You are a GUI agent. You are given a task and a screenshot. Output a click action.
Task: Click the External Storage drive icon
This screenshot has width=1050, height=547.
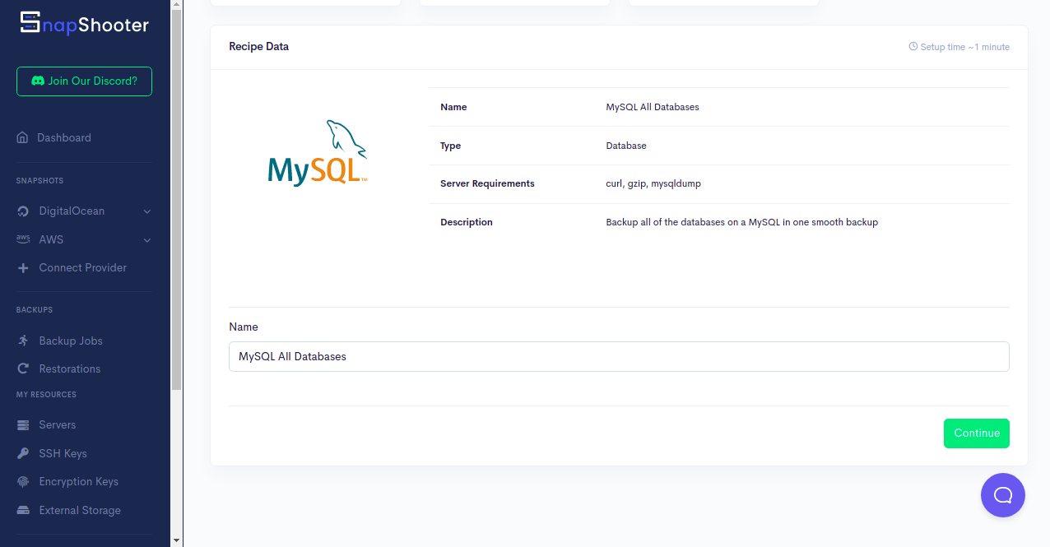(x=23, y=510)
